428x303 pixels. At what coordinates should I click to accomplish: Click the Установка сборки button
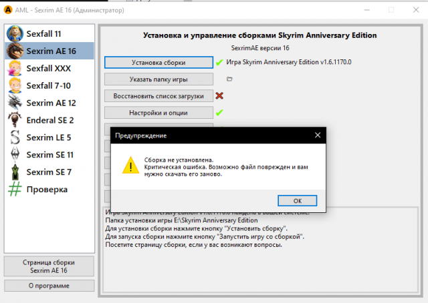point(158,62)
